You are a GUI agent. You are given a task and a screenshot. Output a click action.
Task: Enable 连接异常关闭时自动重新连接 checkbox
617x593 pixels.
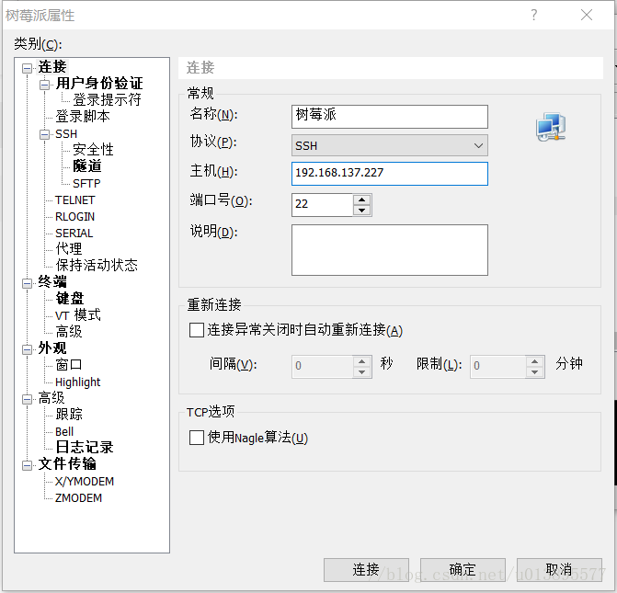[197, 330]
